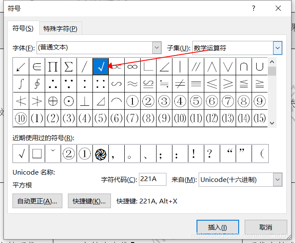Select the therefore ∴ symbol
The width and height of the screenshot is (295, 243).
tap(53, 83)
